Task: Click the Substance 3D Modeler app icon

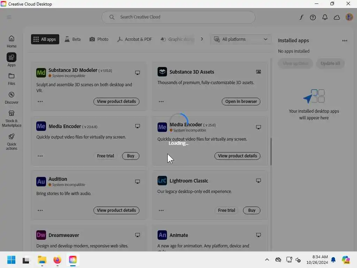Action: click(41, 73)
